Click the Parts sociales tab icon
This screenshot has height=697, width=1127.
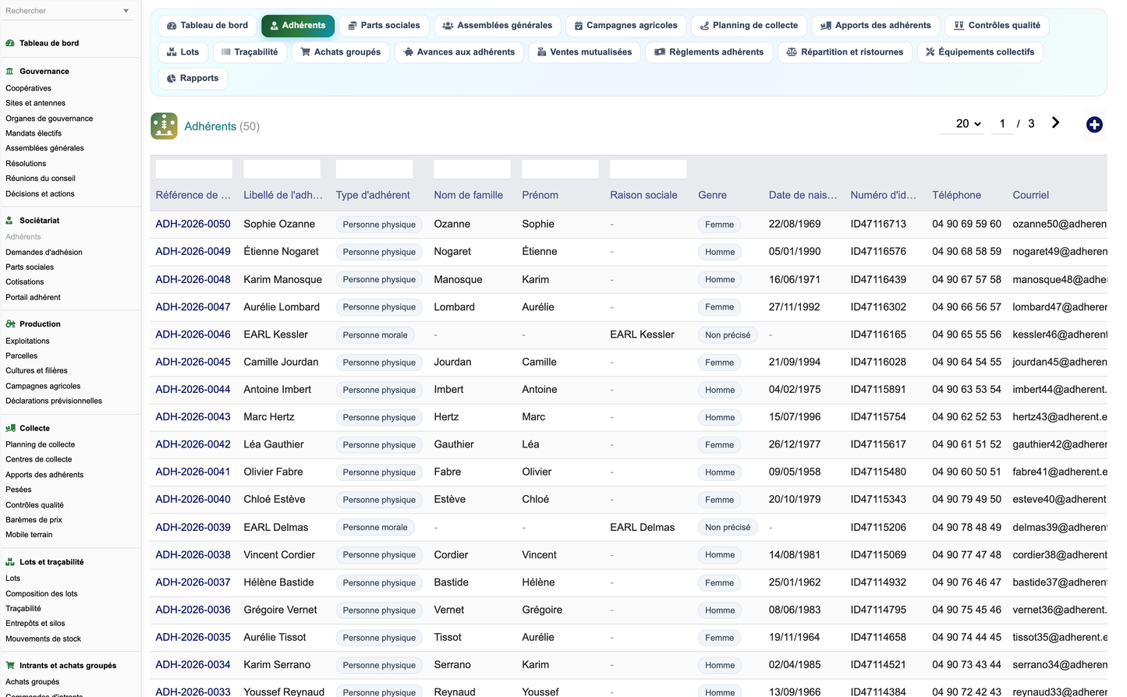point(353,26)
